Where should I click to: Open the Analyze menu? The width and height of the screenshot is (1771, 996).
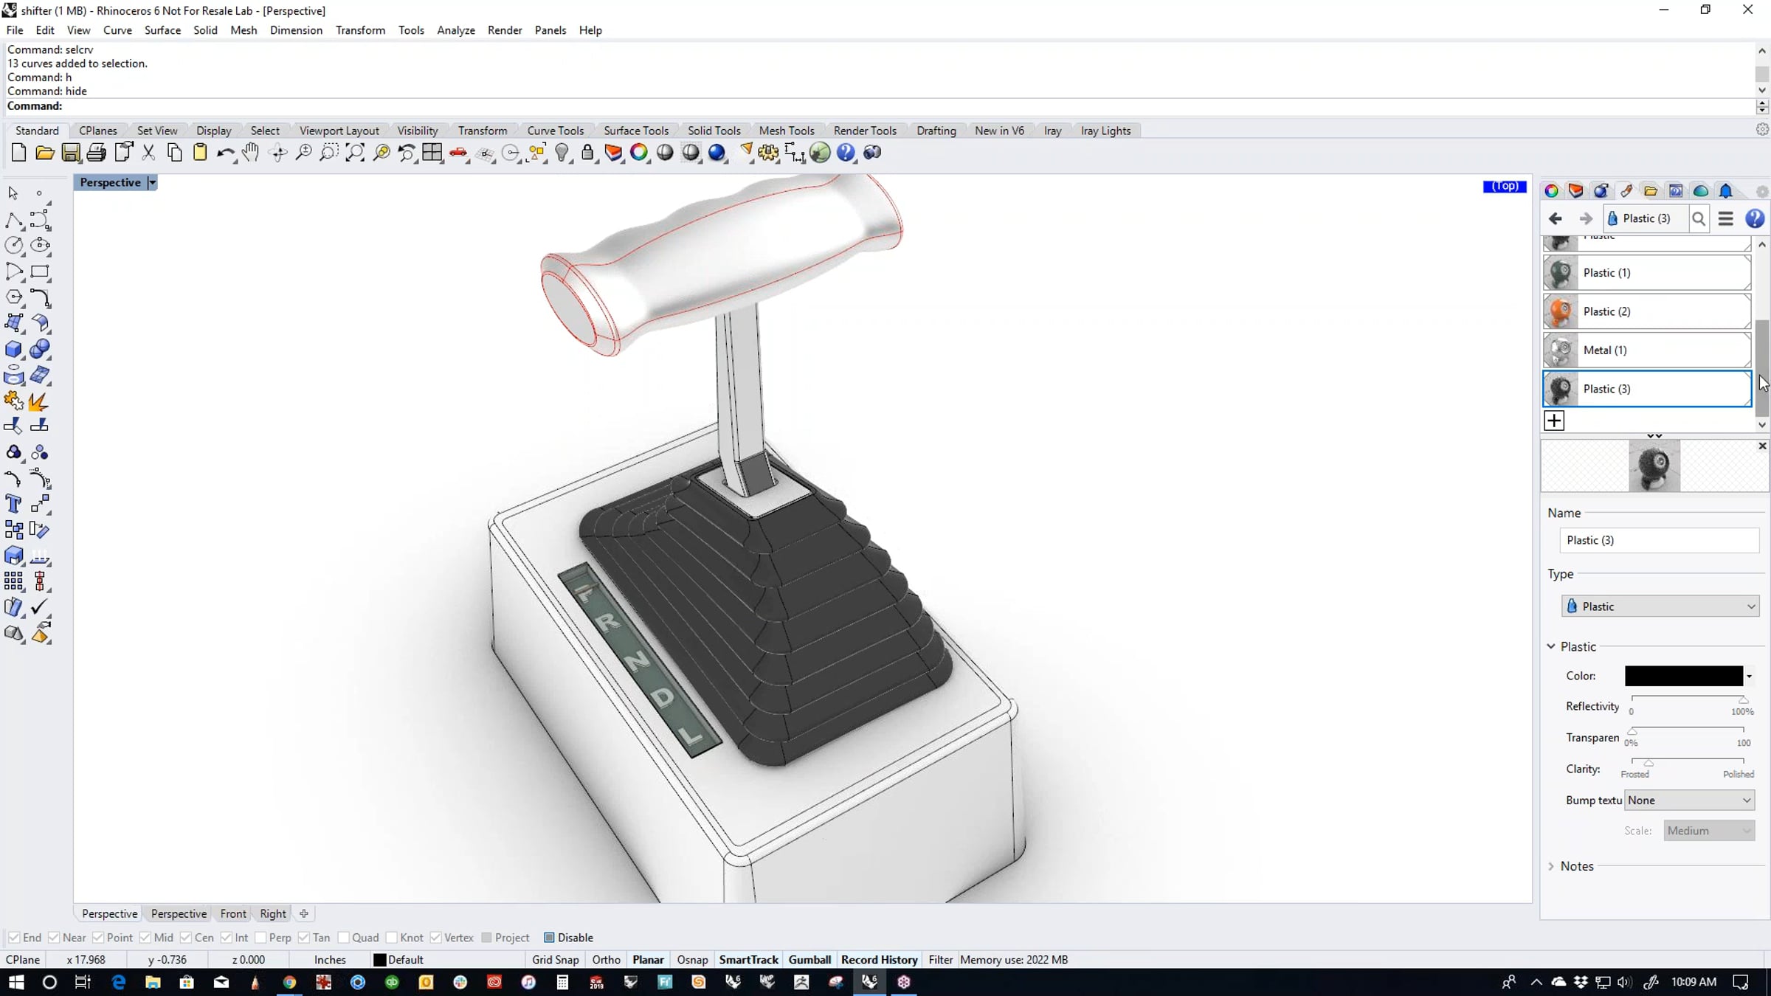[x=455, y=30]
